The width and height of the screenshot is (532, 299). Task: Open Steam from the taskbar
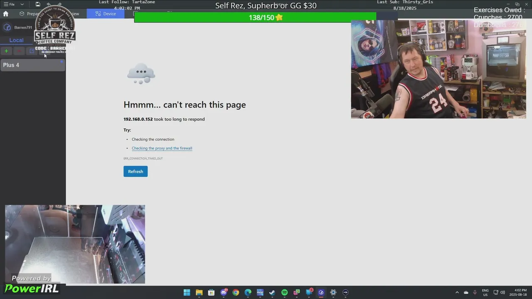[x=272, y=292]
